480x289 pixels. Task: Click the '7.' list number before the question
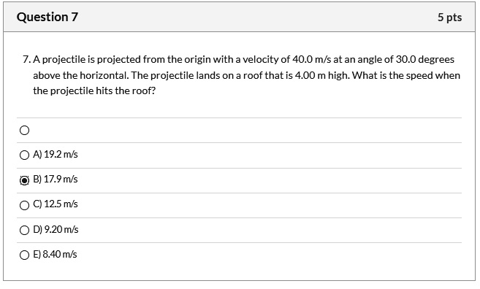coord(26,59)
